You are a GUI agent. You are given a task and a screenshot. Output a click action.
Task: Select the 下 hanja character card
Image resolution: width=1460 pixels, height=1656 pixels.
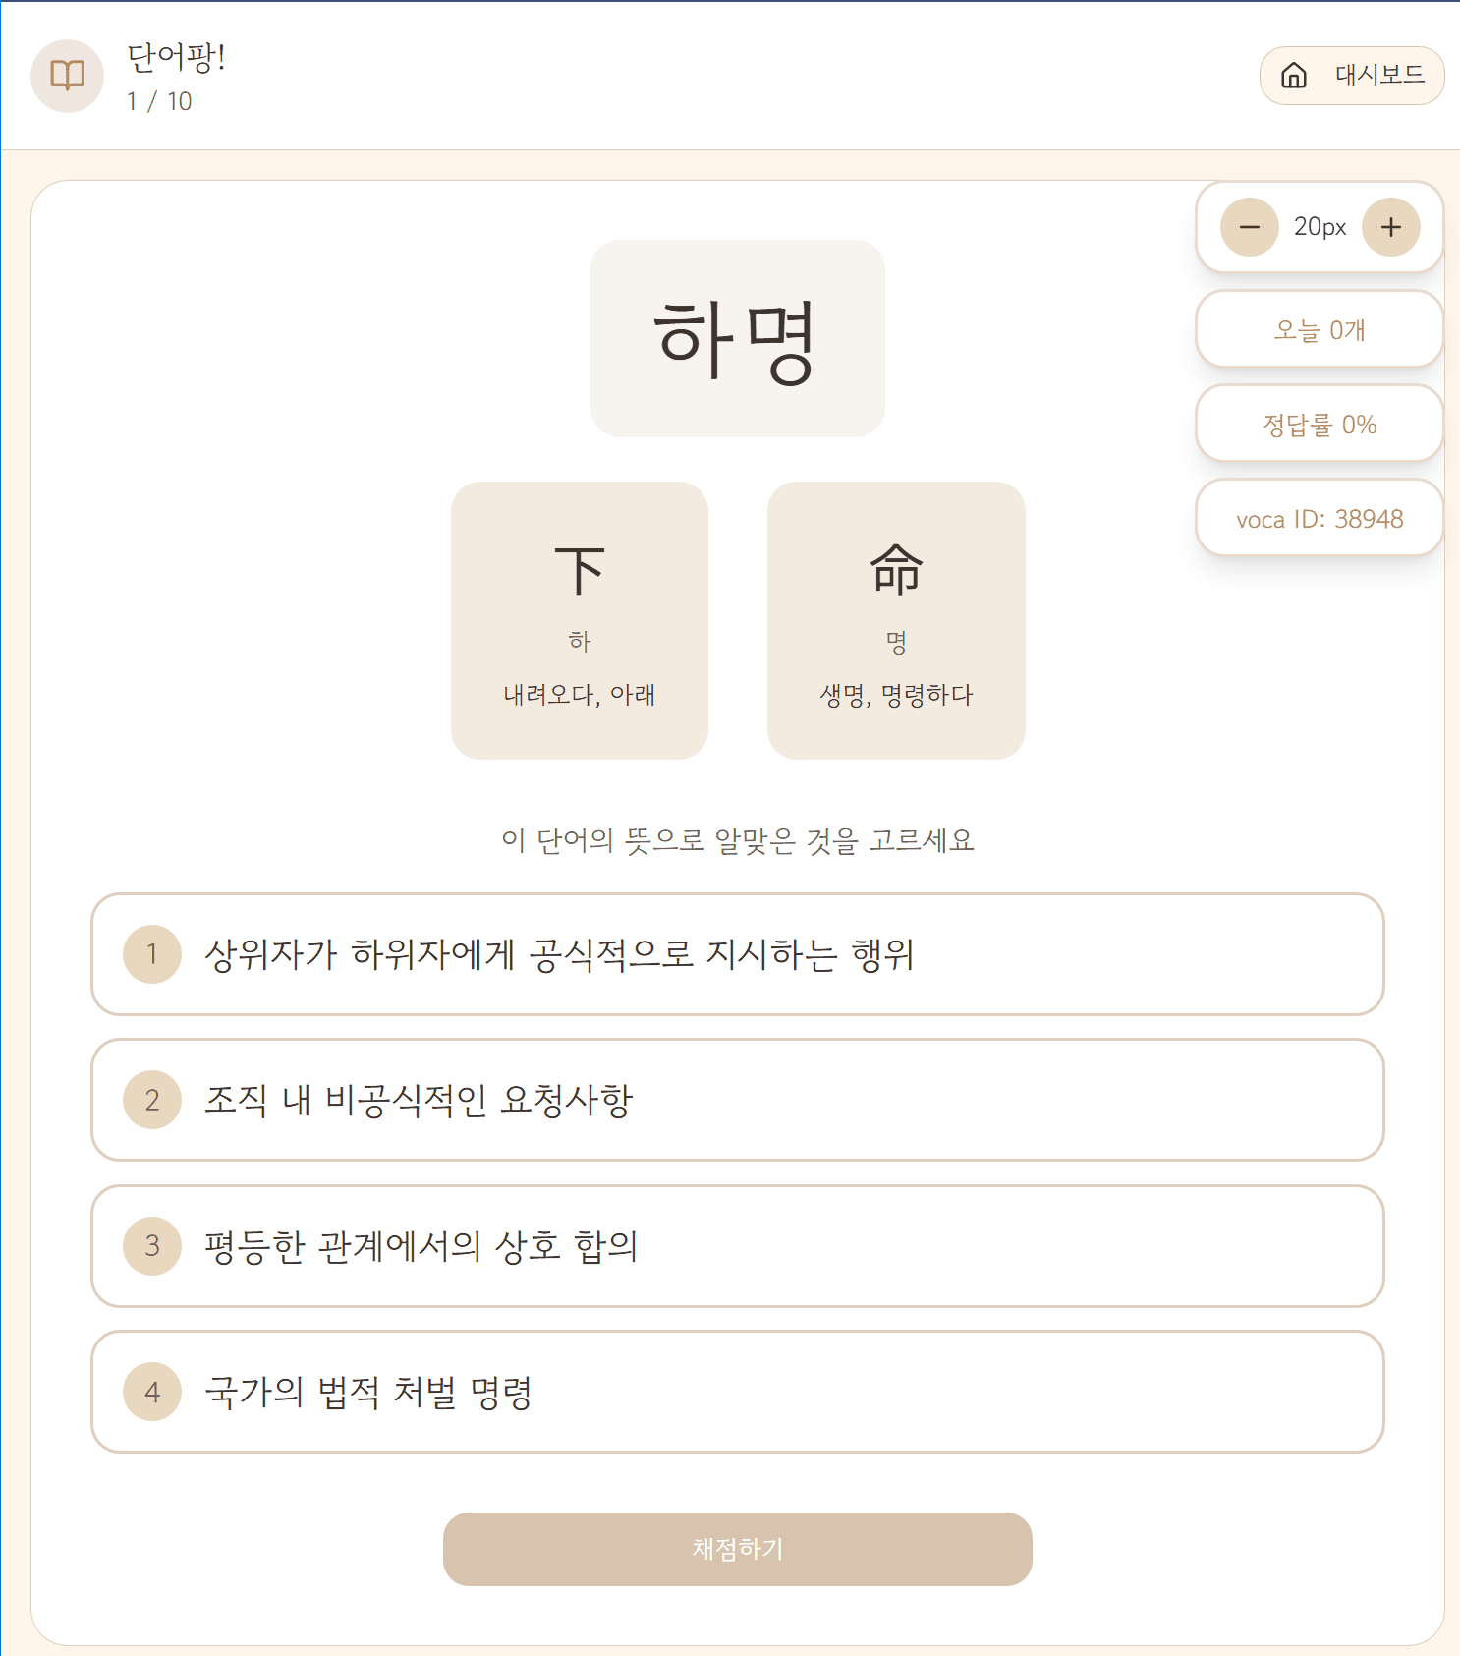pos(579,619)
